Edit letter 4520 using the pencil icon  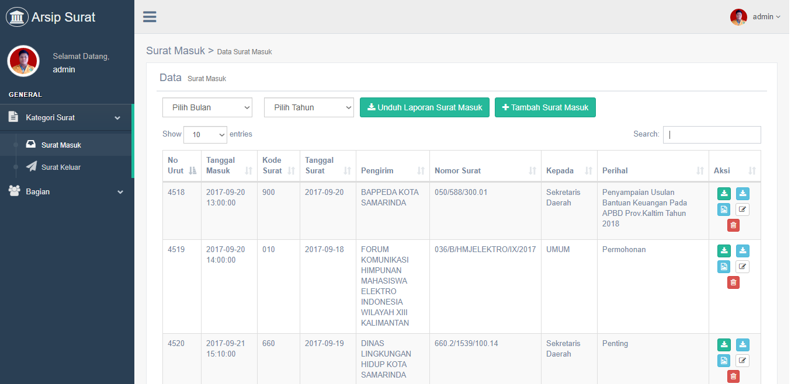(x=742, y=361)
